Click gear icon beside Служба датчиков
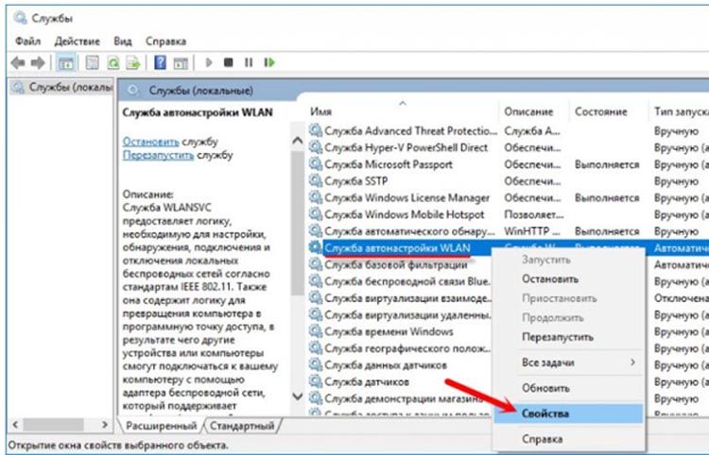Viewport: 709px width, 455px height. pyautogui.click(x=315, y=381)
